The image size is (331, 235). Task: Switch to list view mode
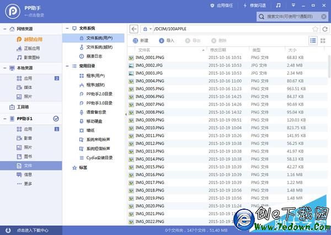click(x=313, y=40)
